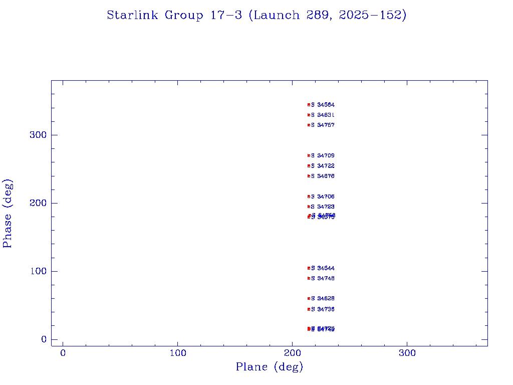Click the S 34706 satellite label
The width and height of the screenshot is (513, 385).
(323, 197)
